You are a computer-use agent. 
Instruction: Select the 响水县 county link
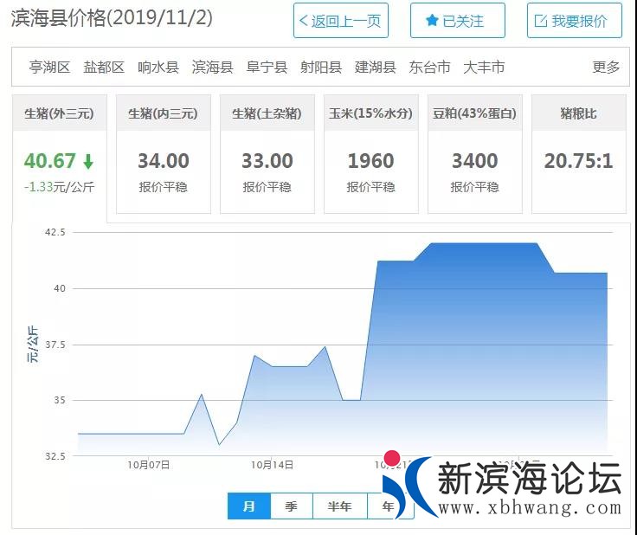[158, 67]
